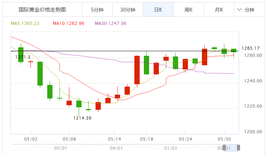The width and height of the screenshot is (266, 155).
Task: Click the 01/01 point in the overview timeline
Action: coord(170,148)
